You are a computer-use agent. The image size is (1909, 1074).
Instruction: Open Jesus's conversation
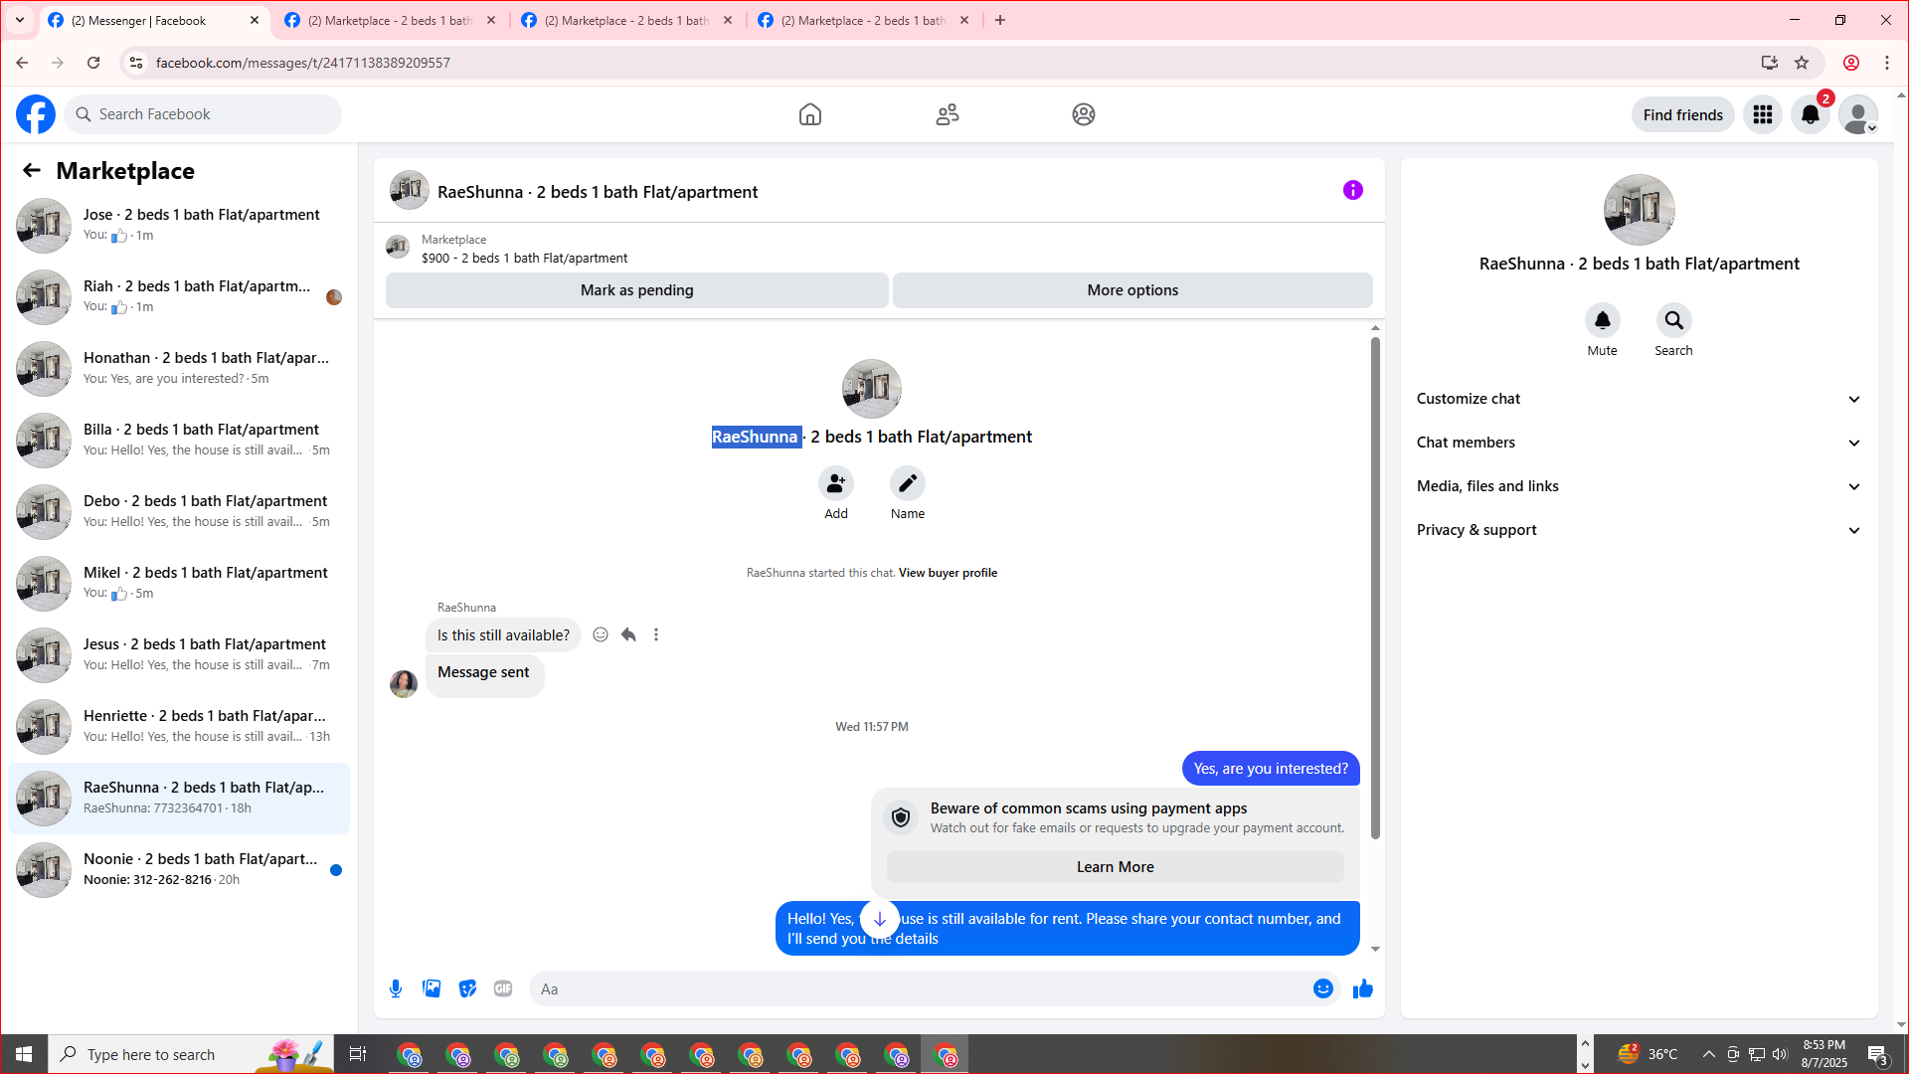[179, 654]
